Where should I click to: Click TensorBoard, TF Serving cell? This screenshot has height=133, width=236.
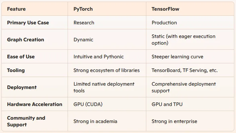pyautogui.click(x=184, y=70)
